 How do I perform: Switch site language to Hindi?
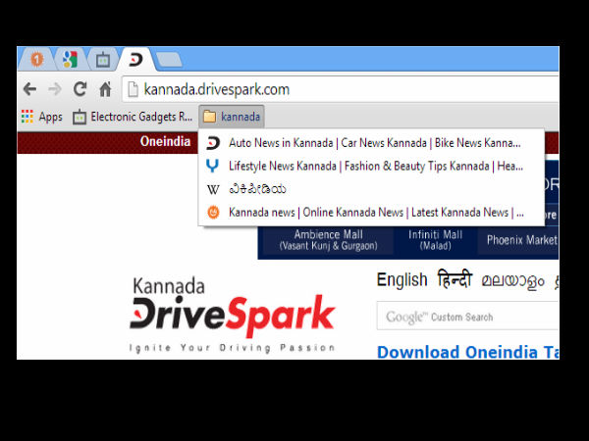[x=455, y=279]
